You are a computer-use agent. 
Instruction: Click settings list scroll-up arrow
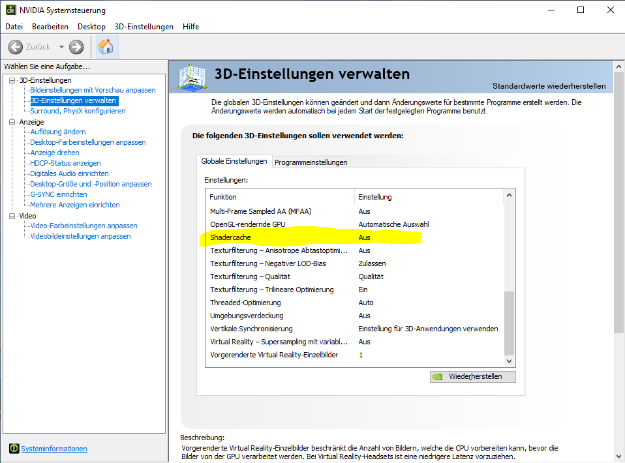tap(509, 195)
